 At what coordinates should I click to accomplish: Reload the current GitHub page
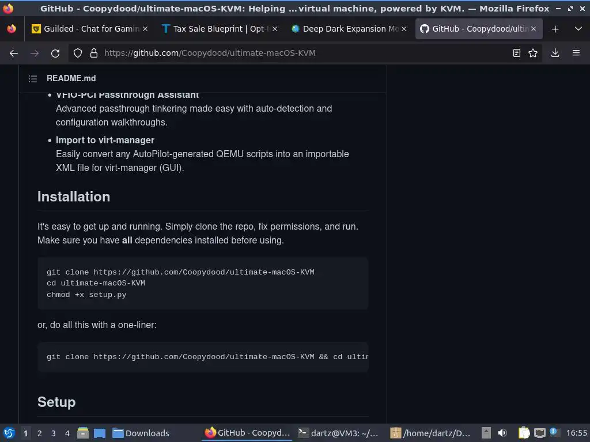(x=55, y=54)
